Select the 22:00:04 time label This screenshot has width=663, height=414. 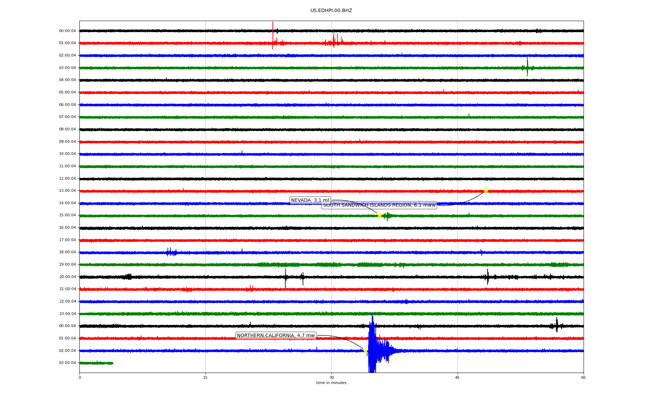point(67,302)
